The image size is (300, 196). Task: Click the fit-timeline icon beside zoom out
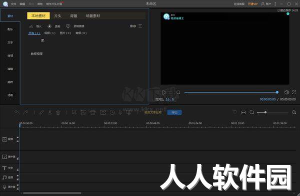click(243, 112)
